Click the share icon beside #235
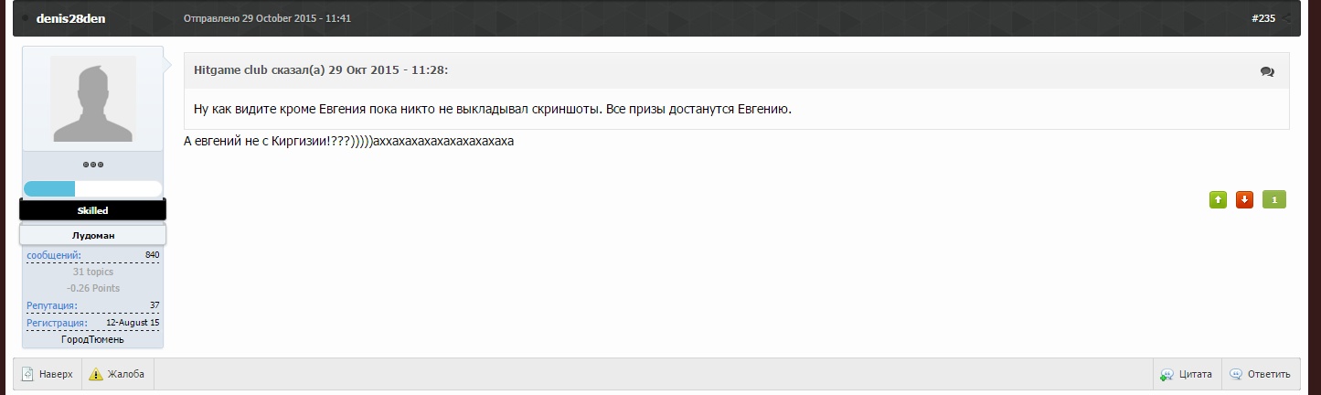Image resolution: width=1321 pixels, height=395 pixels. pos(1286,18)
